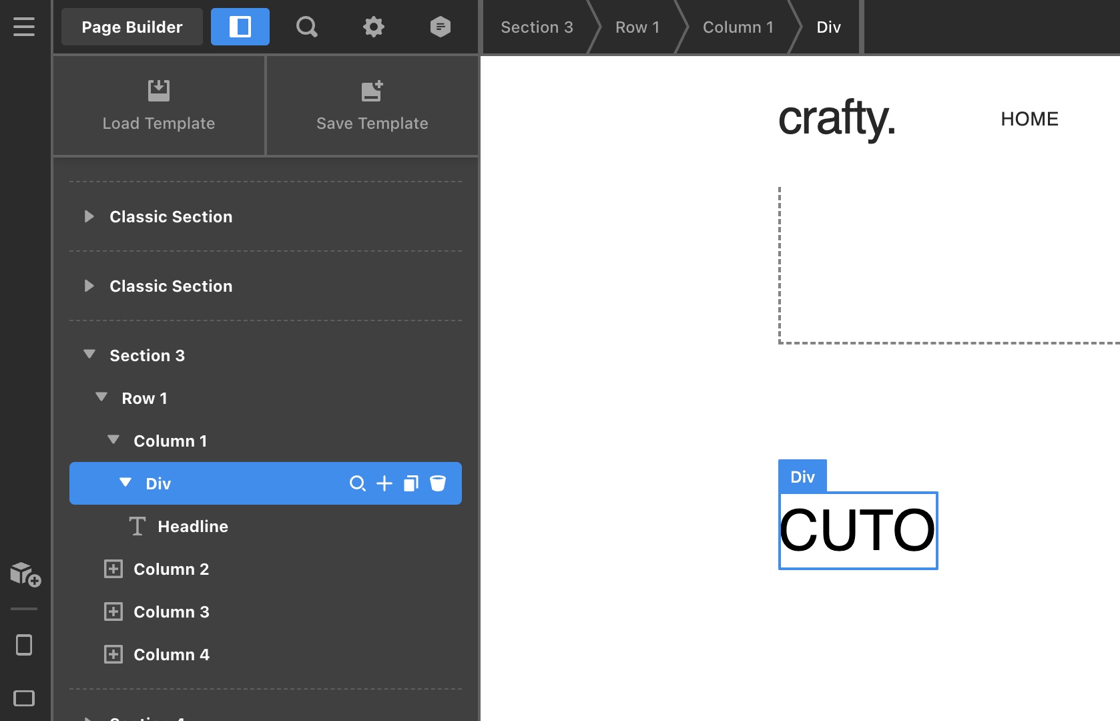Image resolution: width=1120 pixels, height=721 pixels.
Task: Expand Column 2 plus box
Action: (x=113, y=569)
